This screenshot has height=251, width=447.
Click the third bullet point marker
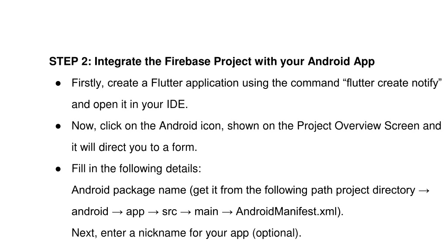click(58, 169)
